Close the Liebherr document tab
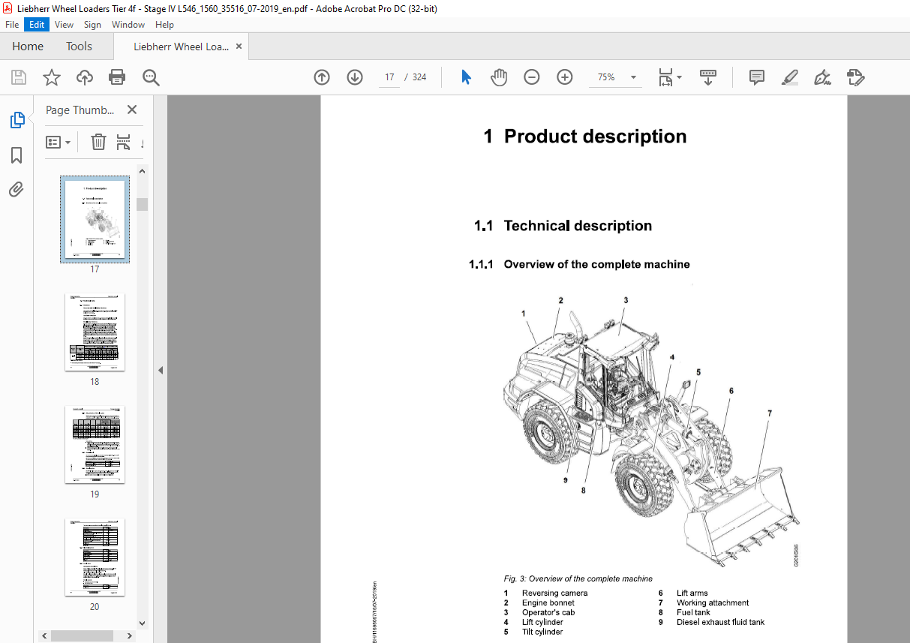 (239, 47)
